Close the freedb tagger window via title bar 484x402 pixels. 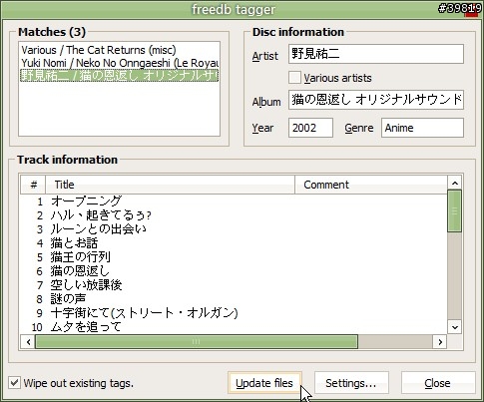click(x=471, y=9)
